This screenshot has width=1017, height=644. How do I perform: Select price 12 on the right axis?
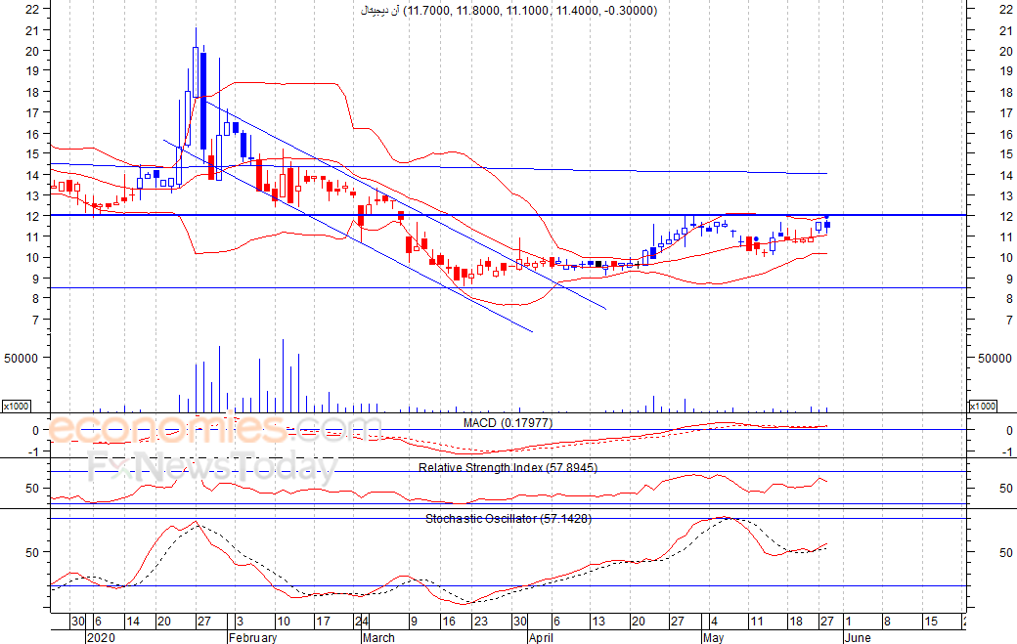tap(1006, 216)
